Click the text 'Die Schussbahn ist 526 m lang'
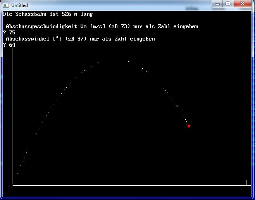Screen dimensions: 255x200 (48, 14)
